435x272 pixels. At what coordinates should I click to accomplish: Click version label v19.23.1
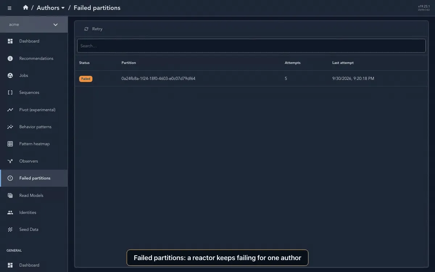click(x=424, y=7)
